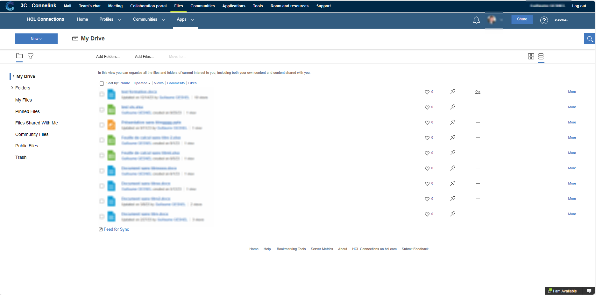The height and width of the screenshot is (295, 596).
Task: Sort files by Views
Action: click(159, 83)
